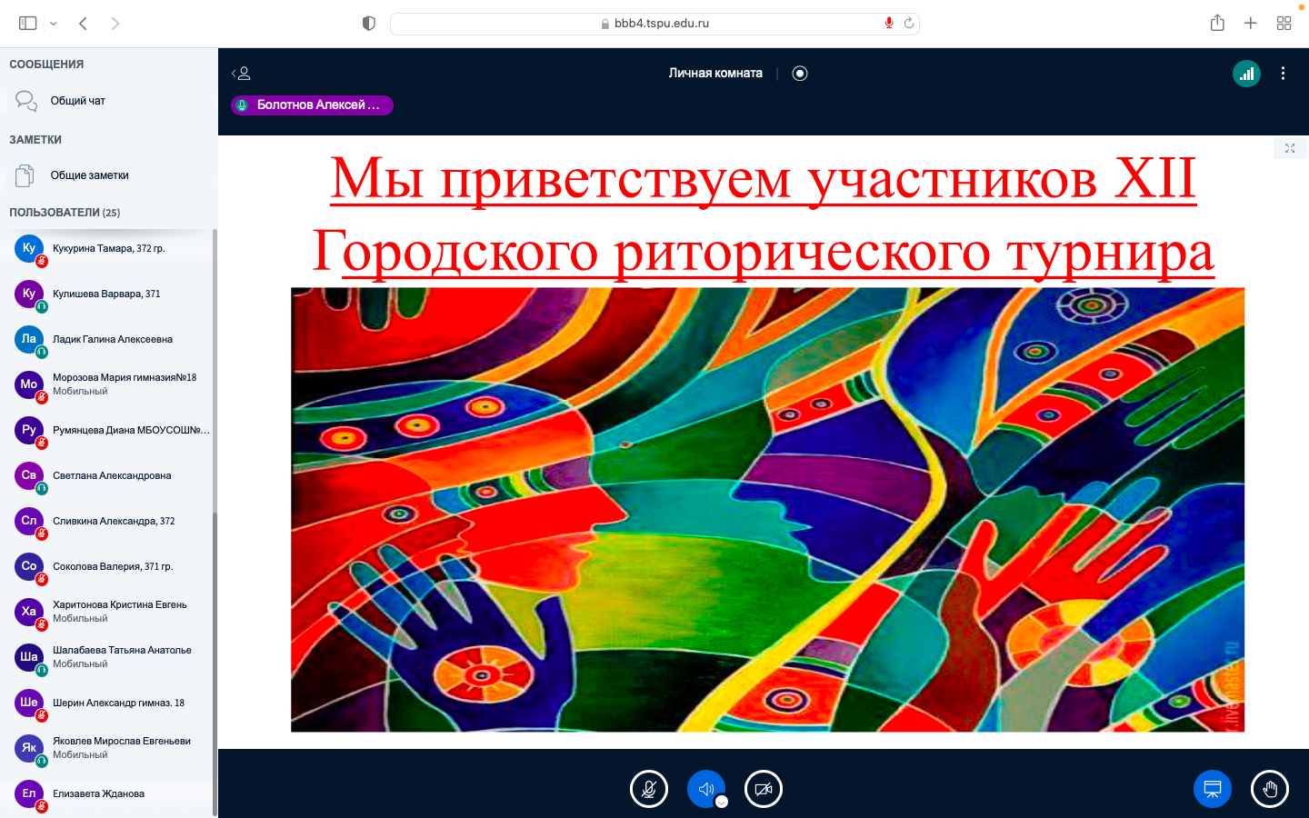Click Кулишева Варвара's Ку avatar

click(29, 294)
